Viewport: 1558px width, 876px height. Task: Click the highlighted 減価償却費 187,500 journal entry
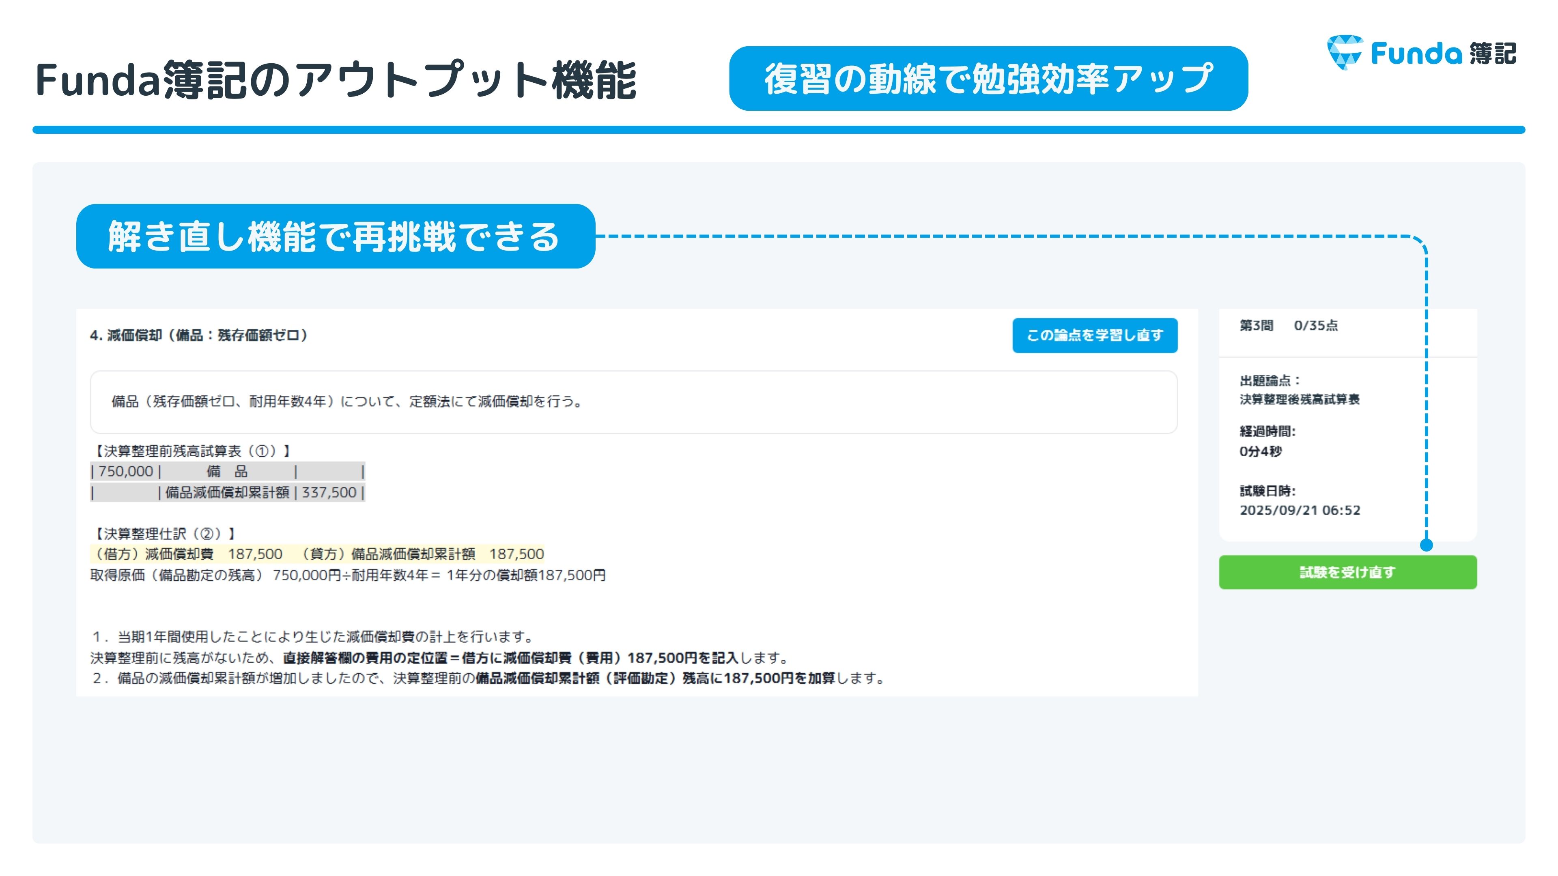(318, 554)
